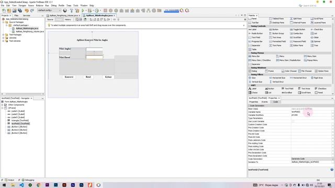Open the File menu

pos(3,5)
